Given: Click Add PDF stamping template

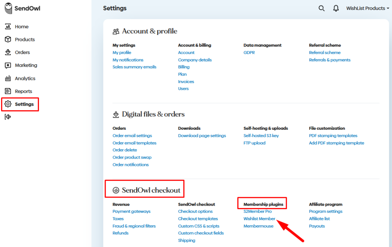Looking at the screenshot, I should tap(336, 143).
